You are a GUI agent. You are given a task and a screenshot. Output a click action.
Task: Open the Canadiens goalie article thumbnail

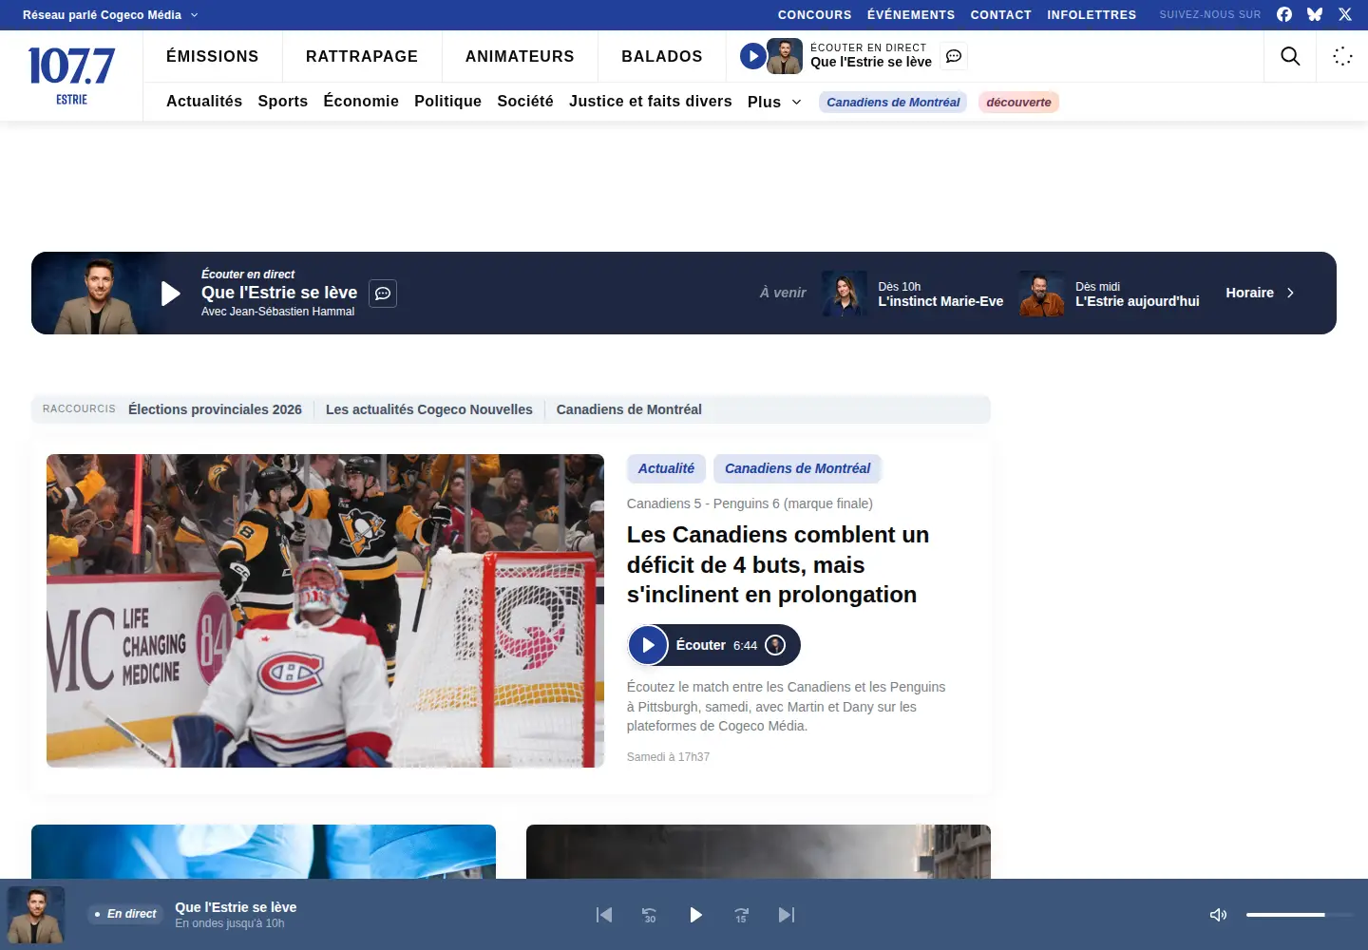tap(325, 611)
